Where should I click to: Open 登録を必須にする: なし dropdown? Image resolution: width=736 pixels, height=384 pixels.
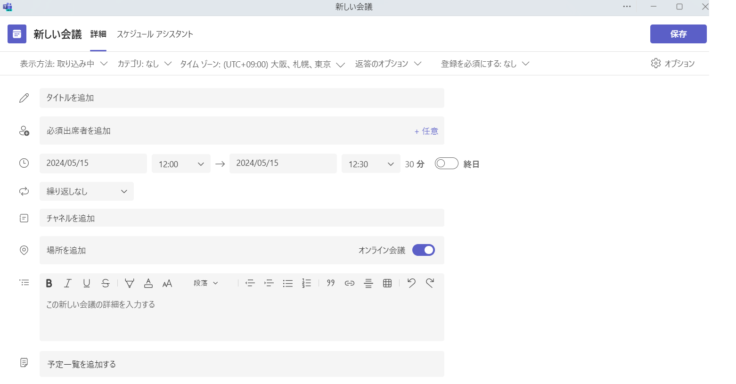click(485, 64)
